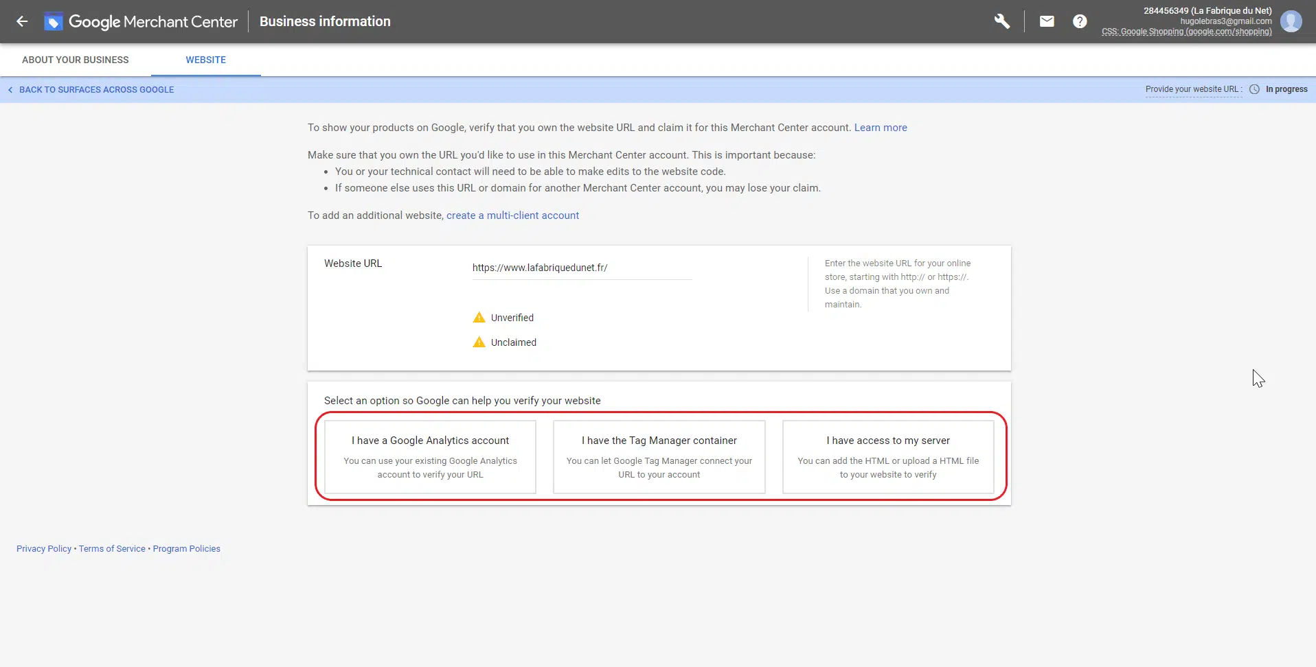Click the Unclaimed warning triangle icon
The image size is (1316, 667).
(x=479, y=342)
